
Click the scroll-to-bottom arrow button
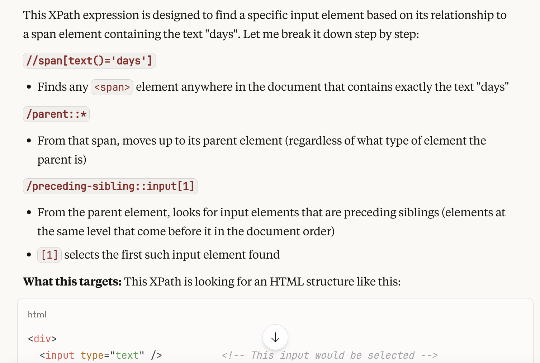[x=275, y=337]
